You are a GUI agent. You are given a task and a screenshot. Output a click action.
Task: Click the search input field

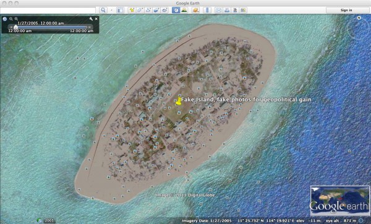48,10
